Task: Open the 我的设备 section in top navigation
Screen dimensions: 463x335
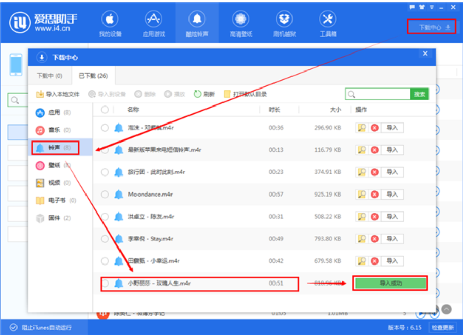Action: pos(109,24)
